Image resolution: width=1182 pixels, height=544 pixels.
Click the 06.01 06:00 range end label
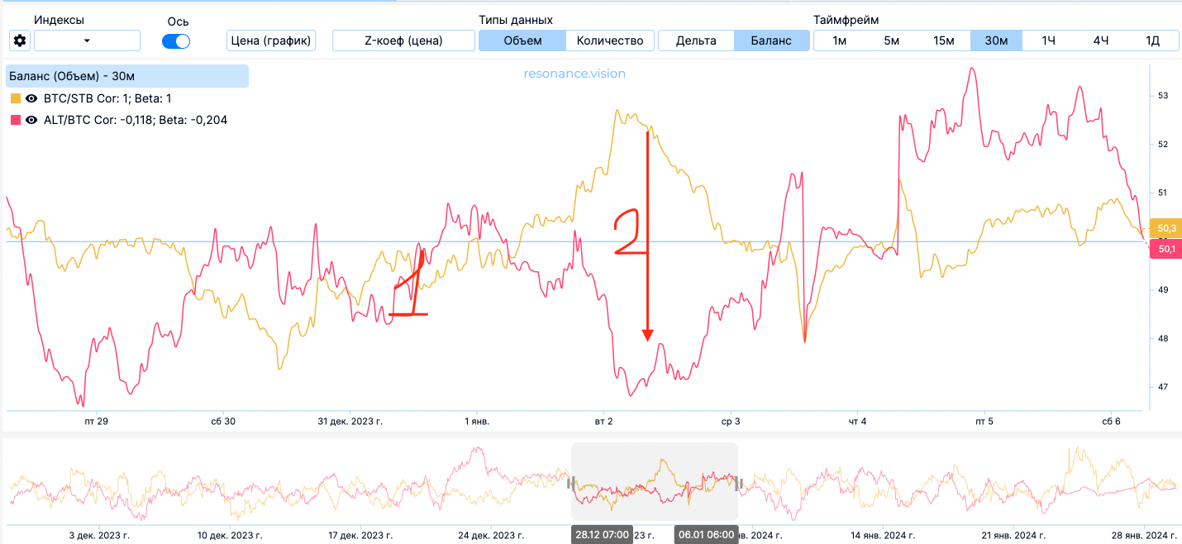click(x=705, y=535)
